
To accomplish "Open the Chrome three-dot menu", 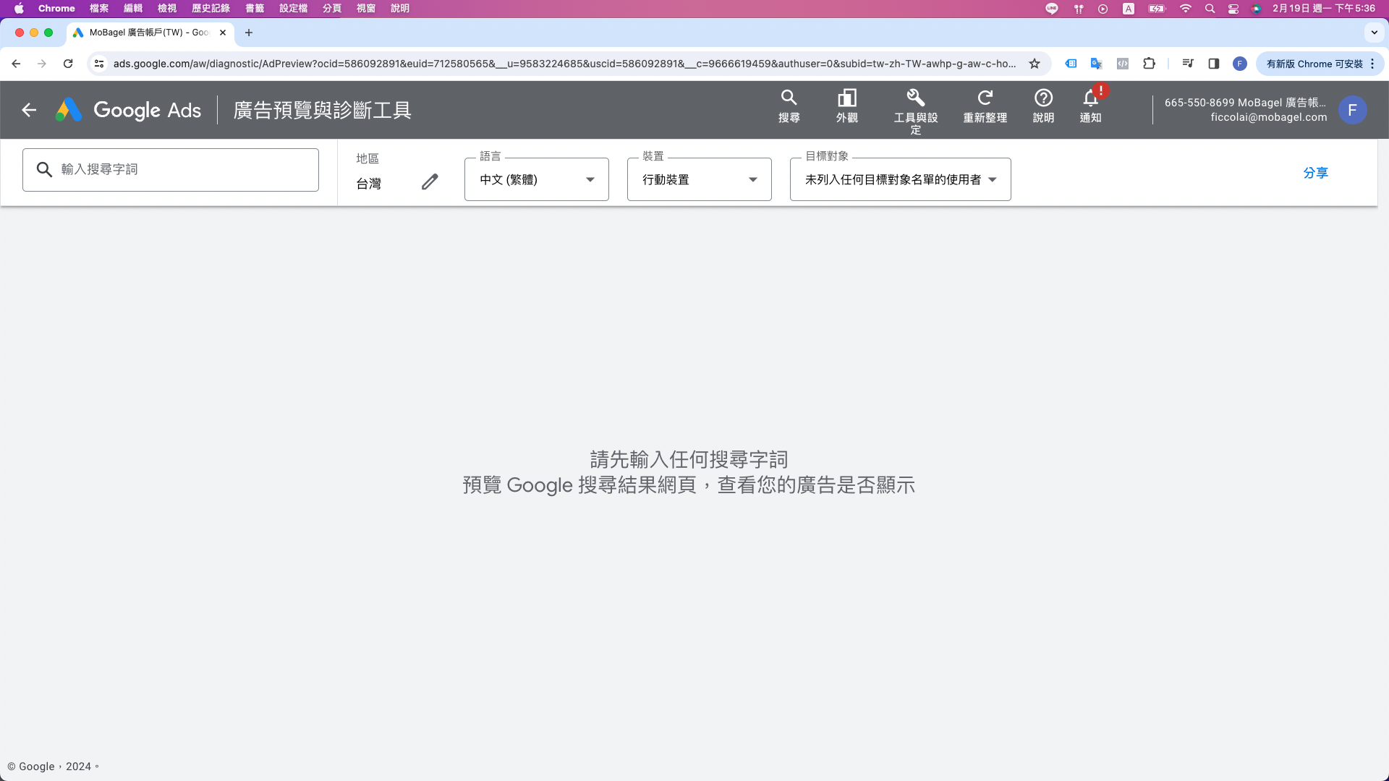I will pos(1372,64).
